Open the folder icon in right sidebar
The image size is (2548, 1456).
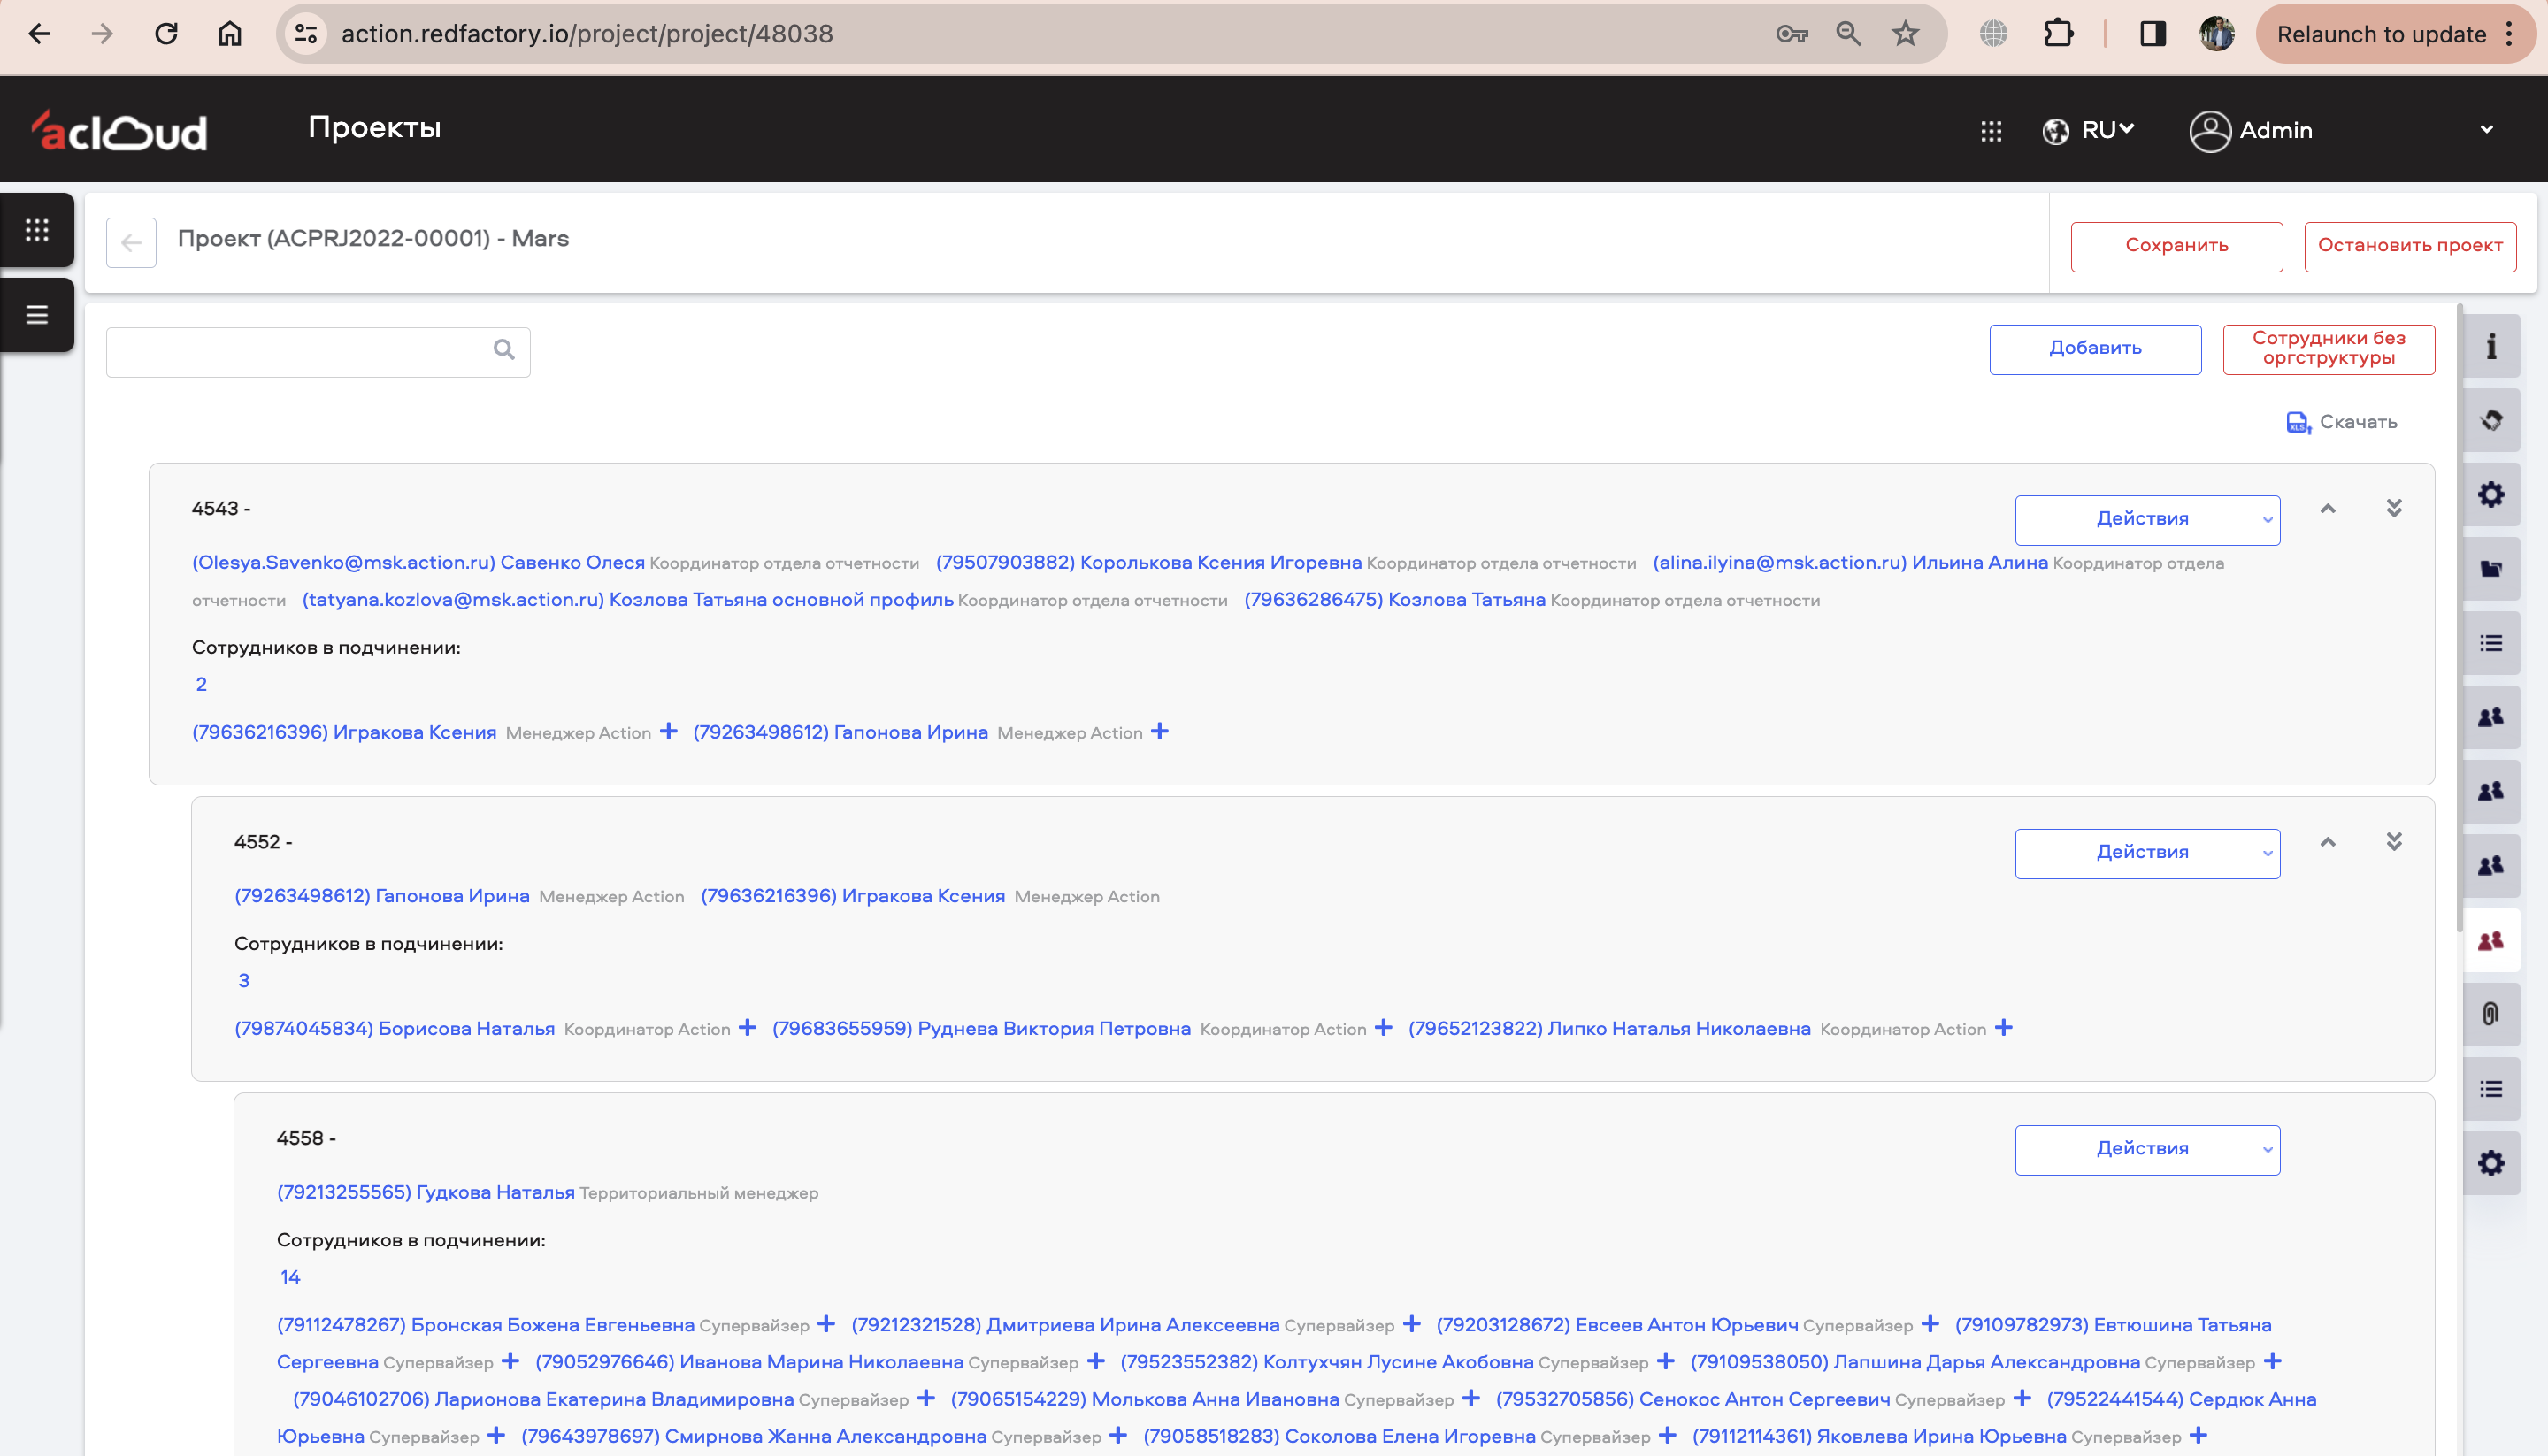[x=2491, y=569]
